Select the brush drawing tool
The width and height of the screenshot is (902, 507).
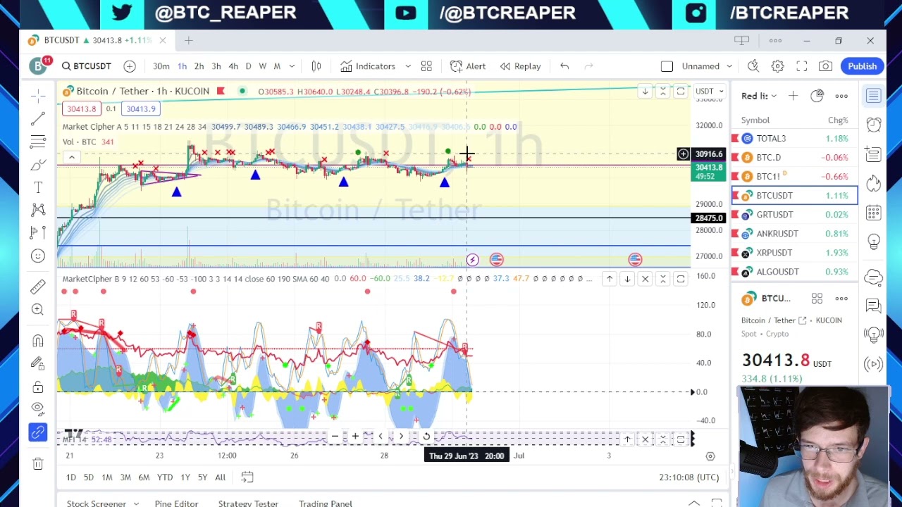(38, 165)
